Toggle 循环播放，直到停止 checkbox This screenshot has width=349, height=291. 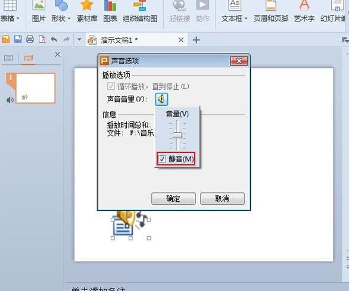tap(111, 86)
